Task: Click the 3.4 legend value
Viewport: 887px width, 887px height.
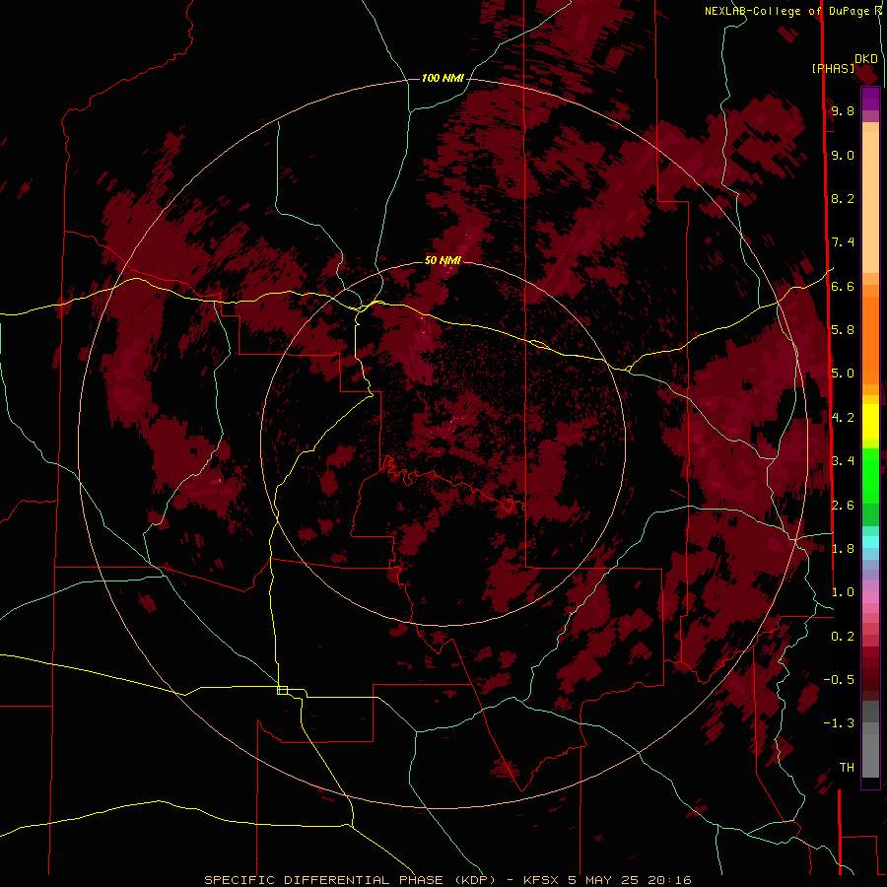Action: pyautogui.click(x=843, y=461)
